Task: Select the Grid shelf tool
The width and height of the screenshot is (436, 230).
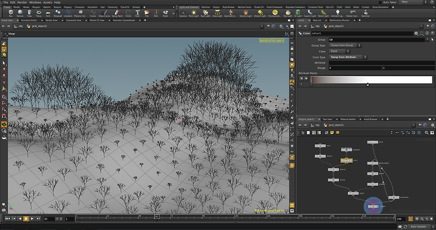Action: tap(48, 13)
